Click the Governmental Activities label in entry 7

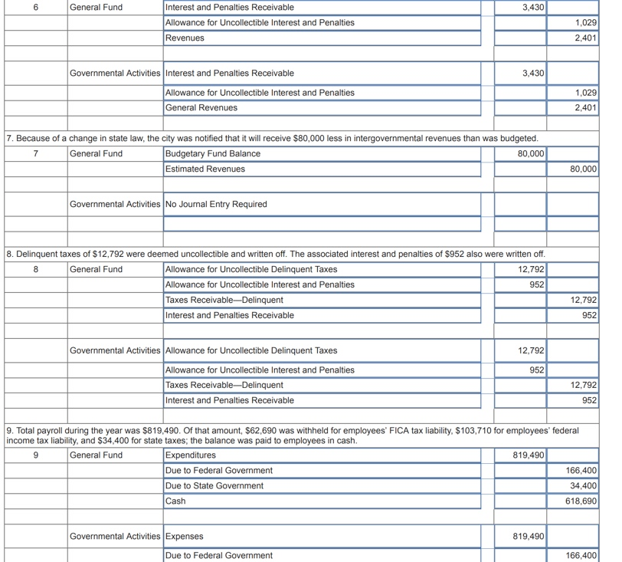click(x=115, y=204)
